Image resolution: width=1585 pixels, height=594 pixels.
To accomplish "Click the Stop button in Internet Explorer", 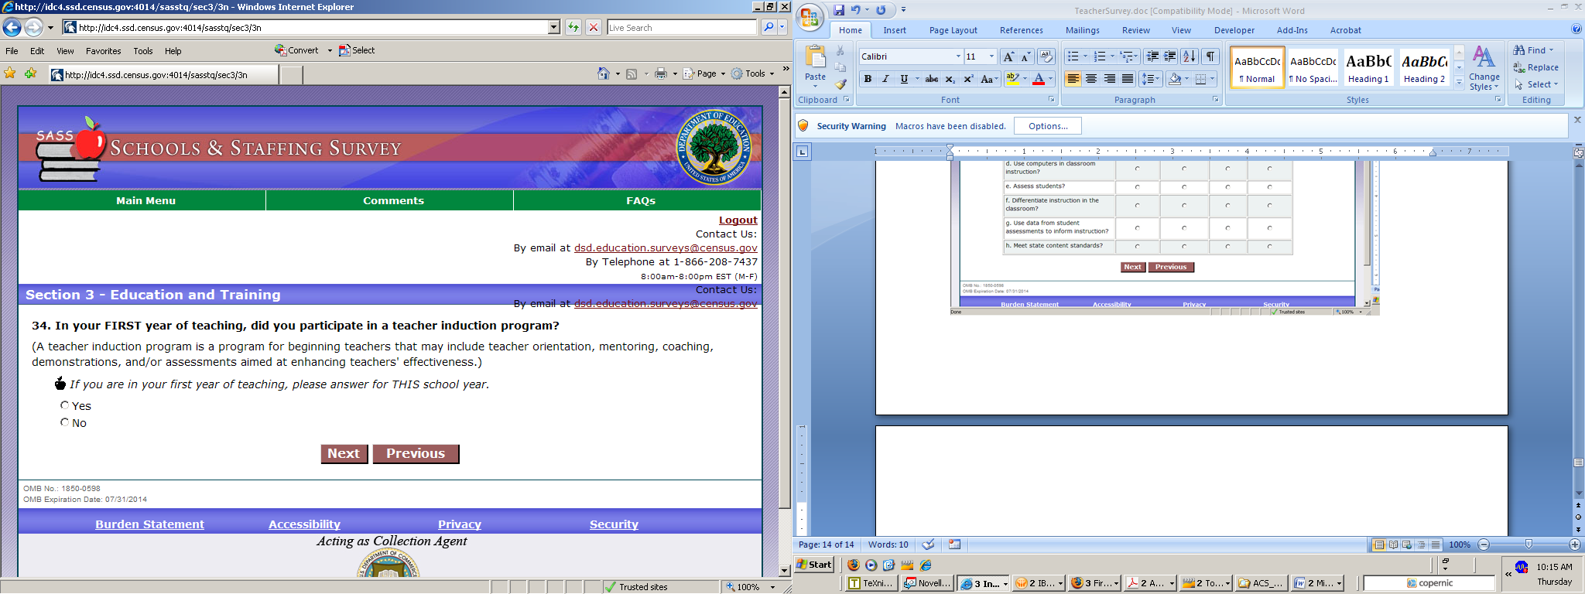I will (x=594, y=28).
